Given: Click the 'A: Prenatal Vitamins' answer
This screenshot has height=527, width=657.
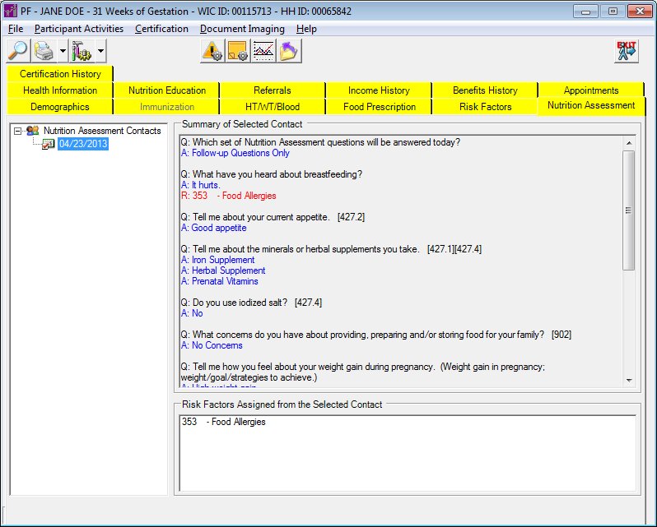Looking at the screenshot, I should pos(219,281).
